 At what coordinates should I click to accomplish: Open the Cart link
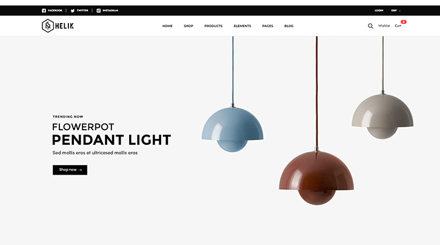[x=398, y=26]
